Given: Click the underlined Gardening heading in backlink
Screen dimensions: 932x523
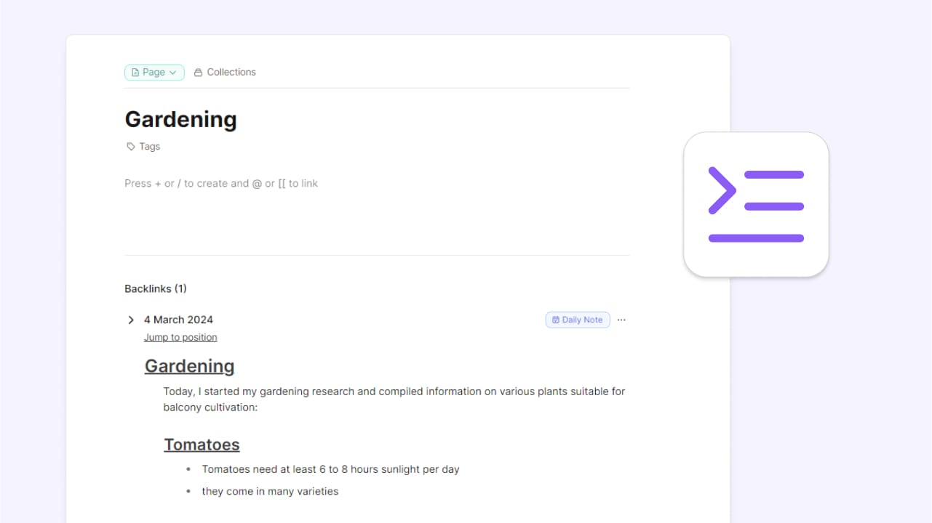Looking at the screenshot, I should pyautogui.click(x=189, y=366).
